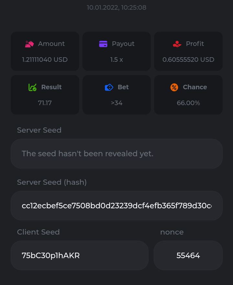Click the Result value 71.17
This screenshot has width=233, height=285.
point(45,103)
